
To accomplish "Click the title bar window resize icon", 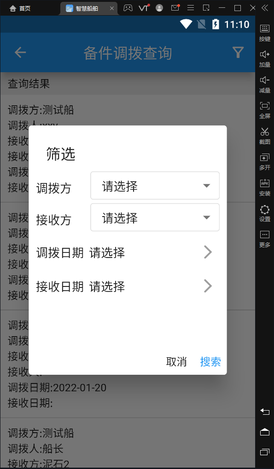I will tap(206, 8).
